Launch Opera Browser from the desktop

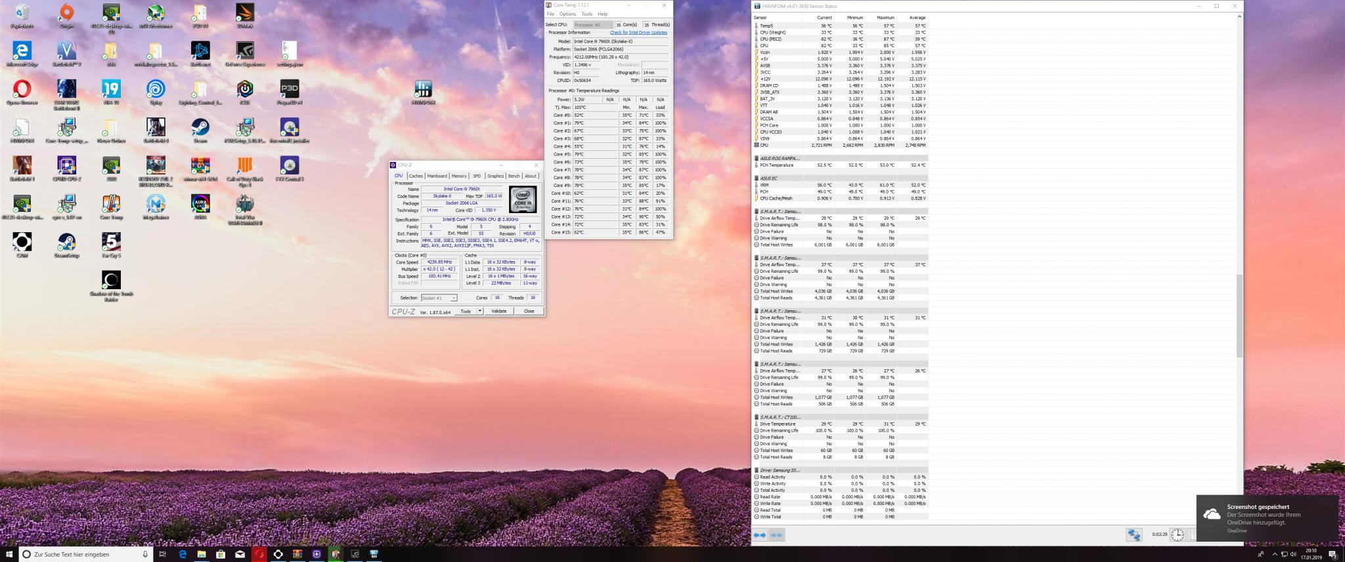(x=22, y=92)
